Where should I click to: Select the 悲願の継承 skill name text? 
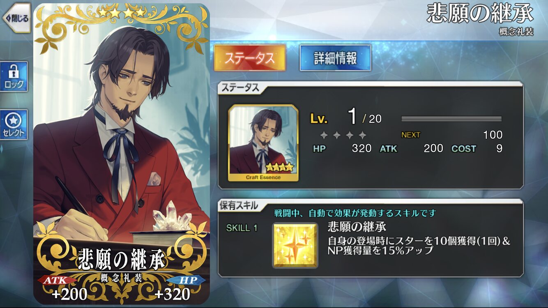click(357, 227)
